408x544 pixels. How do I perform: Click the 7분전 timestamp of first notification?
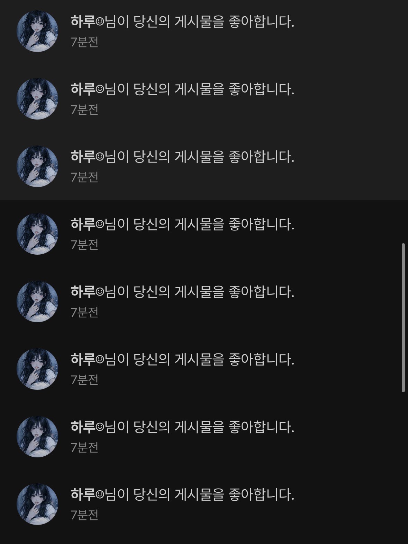85,42
